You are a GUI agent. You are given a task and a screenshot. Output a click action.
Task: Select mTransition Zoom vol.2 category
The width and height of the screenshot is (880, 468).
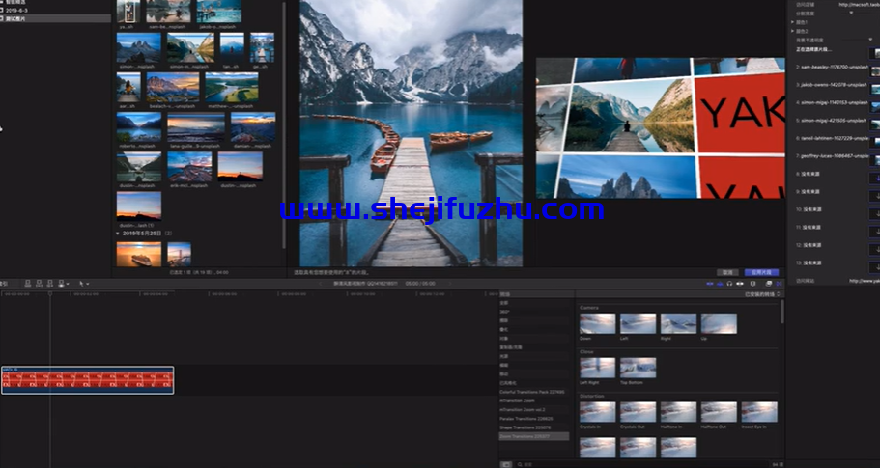532,410
